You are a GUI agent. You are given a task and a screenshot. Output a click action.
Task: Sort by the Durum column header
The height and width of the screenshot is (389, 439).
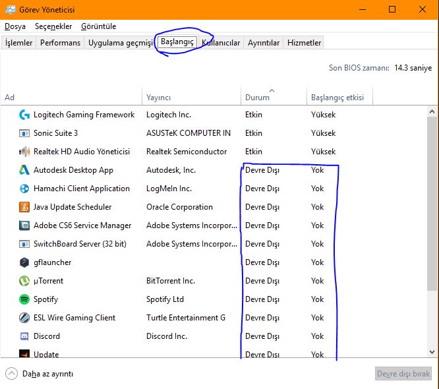[274, 98]
